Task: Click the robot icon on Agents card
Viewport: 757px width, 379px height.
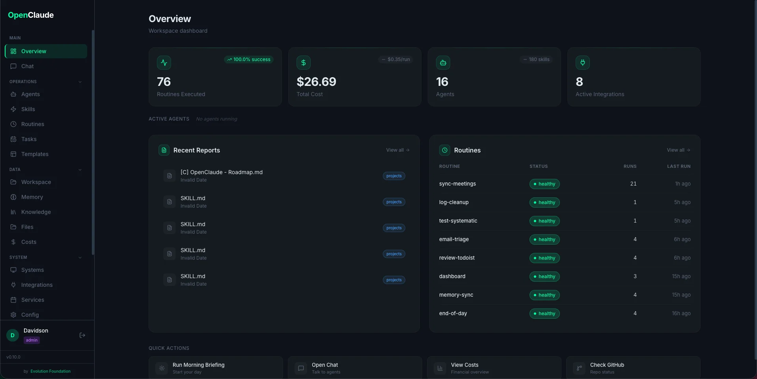Action: tap(443, 63)
